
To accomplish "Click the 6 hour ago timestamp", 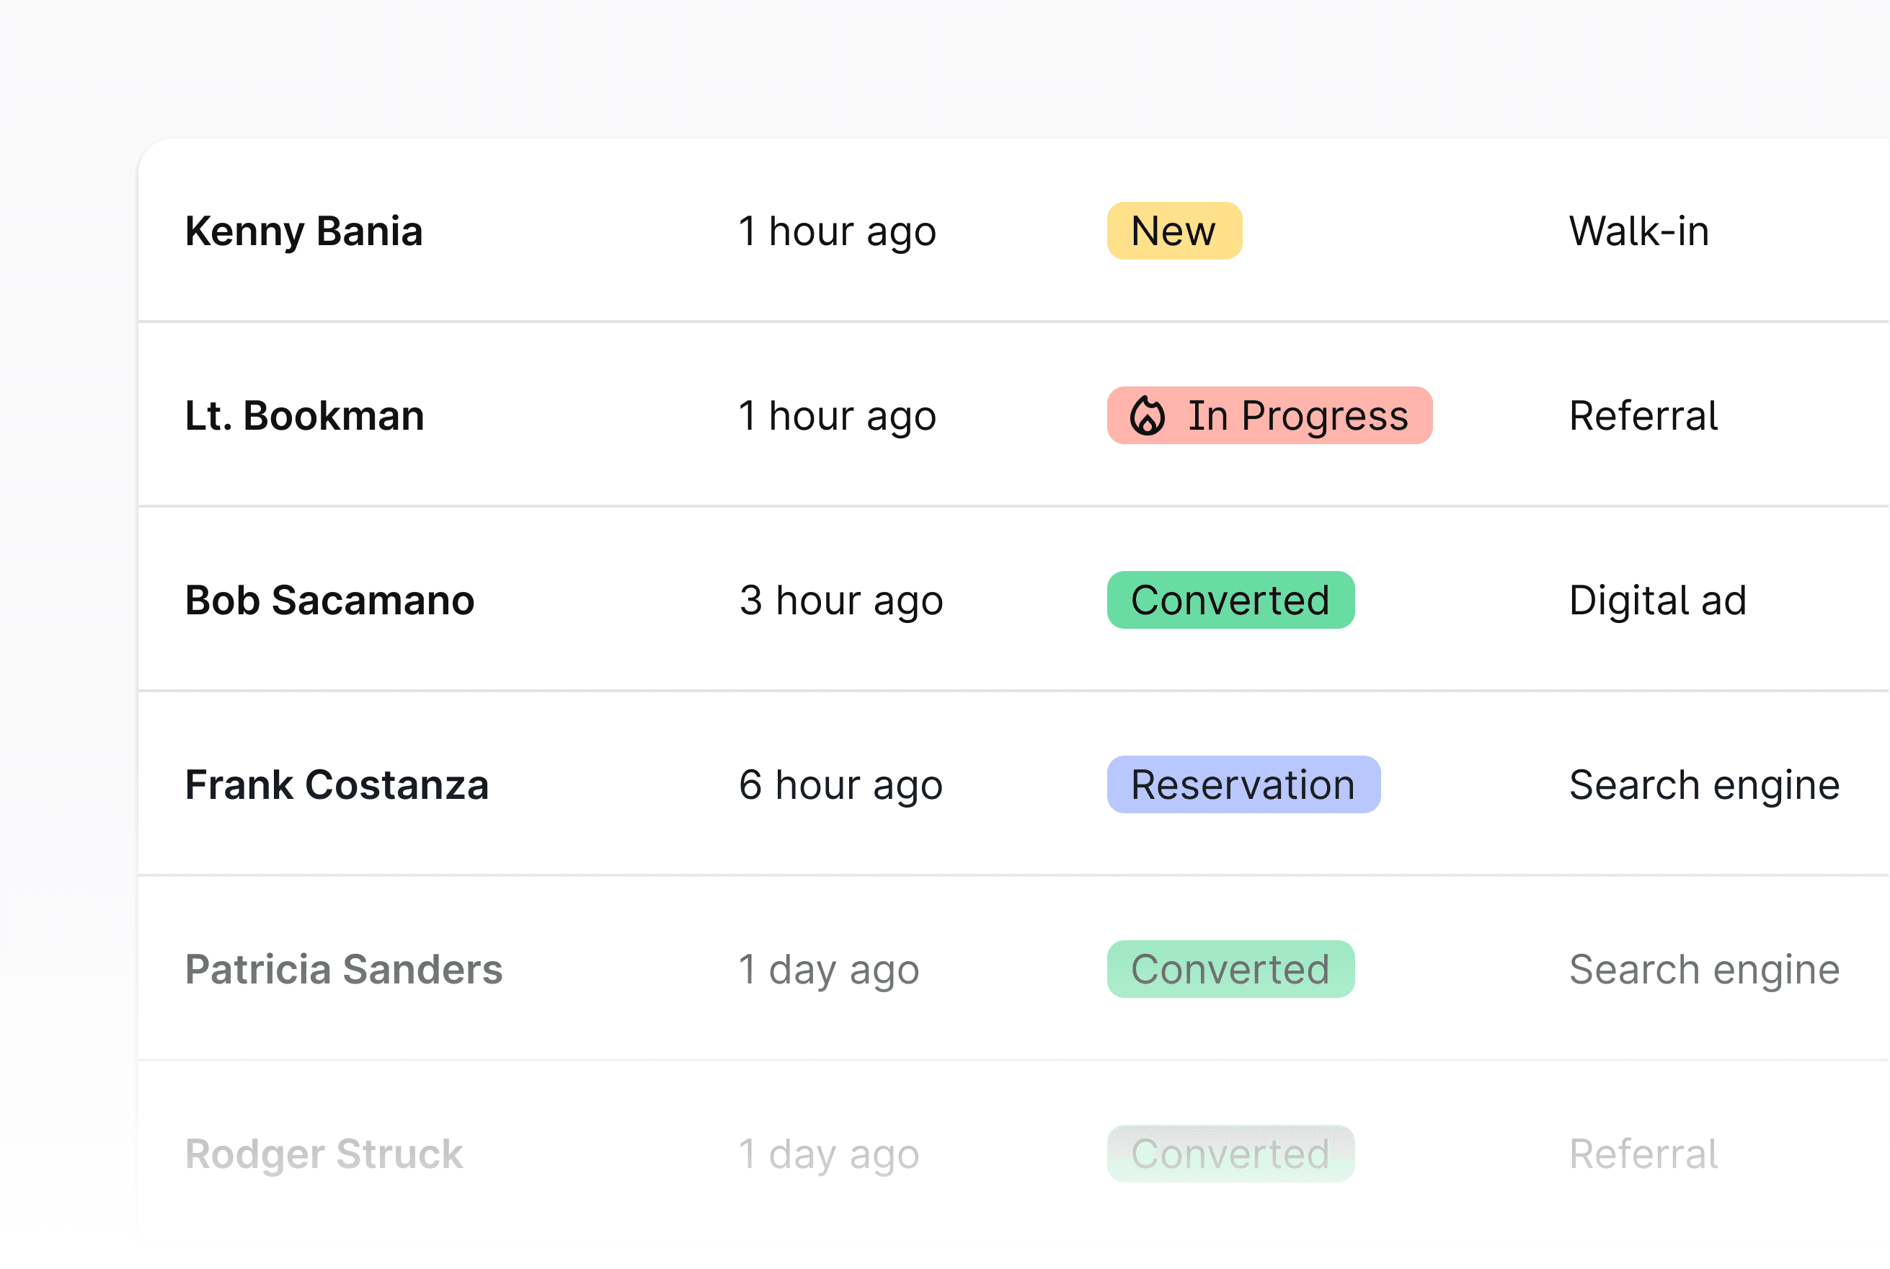I will pos(840,785).
